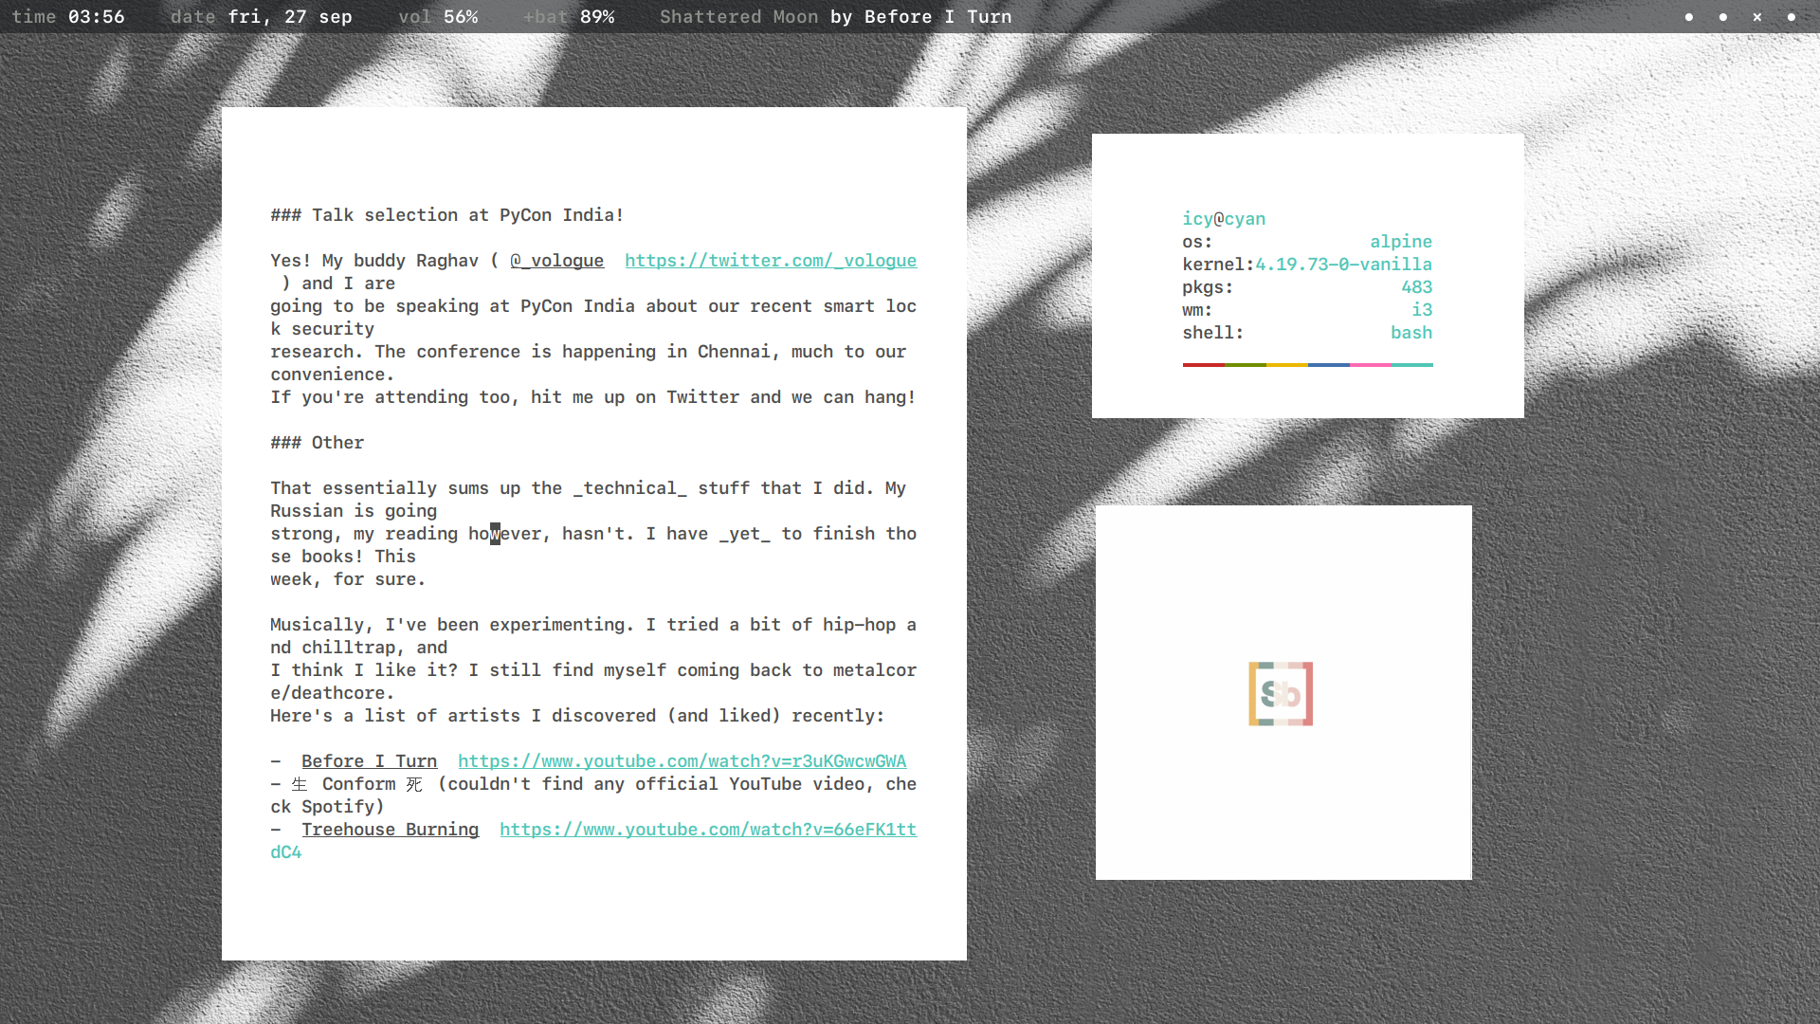
Task: Open the Before I Turn link text
Action: coord(369,761)
